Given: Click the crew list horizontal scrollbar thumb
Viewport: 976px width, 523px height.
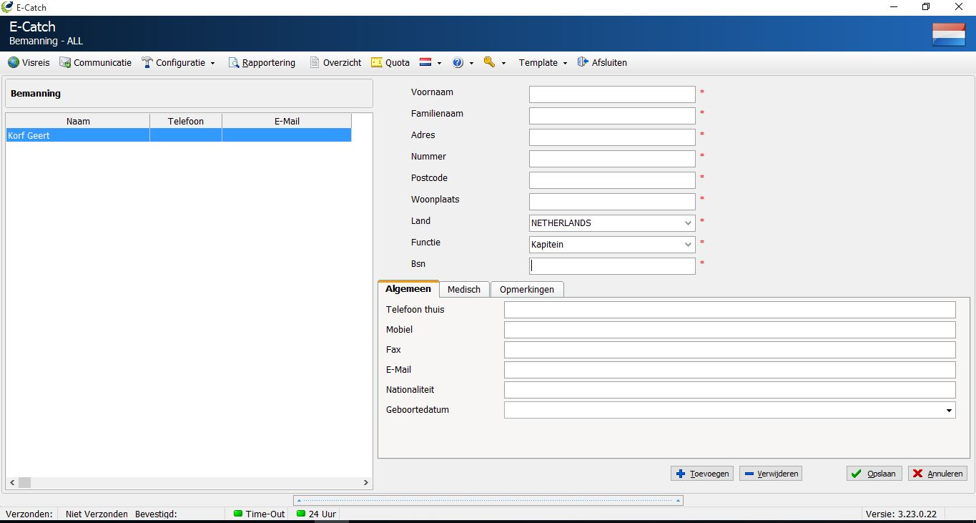Looking at the screenshot, I should click(x=24, y=483).
